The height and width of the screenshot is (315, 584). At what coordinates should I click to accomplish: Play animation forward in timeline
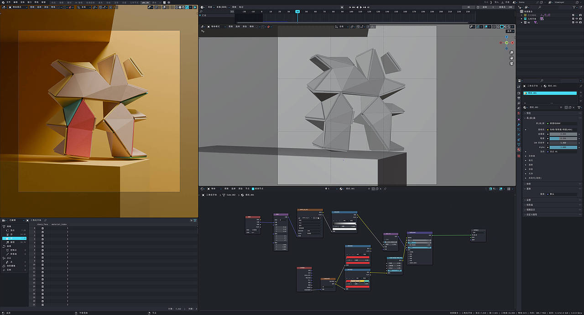tap(361, 7)
